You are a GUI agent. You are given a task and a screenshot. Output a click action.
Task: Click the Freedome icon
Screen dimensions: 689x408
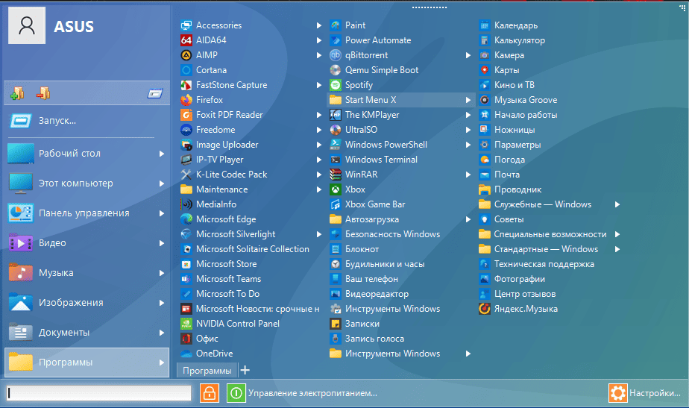coord(186,130)
